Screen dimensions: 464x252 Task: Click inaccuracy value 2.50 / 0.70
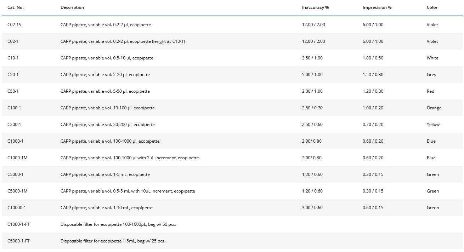312,108
